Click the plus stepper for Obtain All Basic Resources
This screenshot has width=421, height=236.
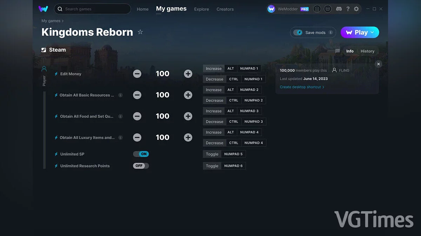click(x=188, y=95)
